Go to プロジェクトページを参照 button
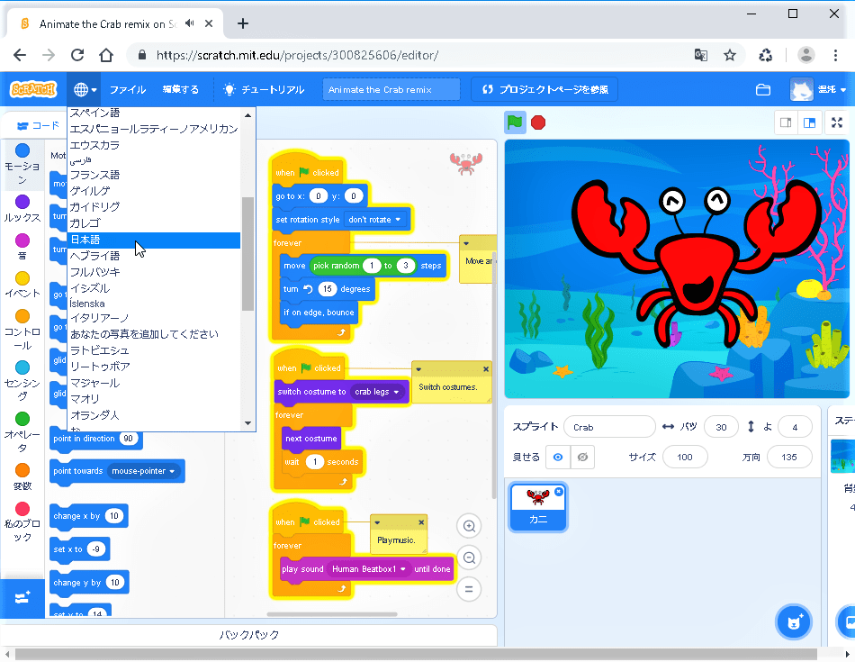 (x=544, y=89)
